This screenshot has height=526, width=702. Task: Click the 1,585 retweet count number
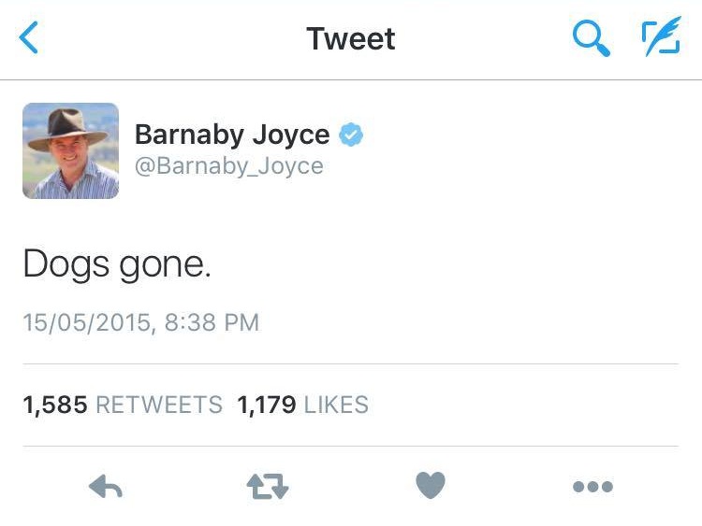pyautogui.click(x=55, y=405)
